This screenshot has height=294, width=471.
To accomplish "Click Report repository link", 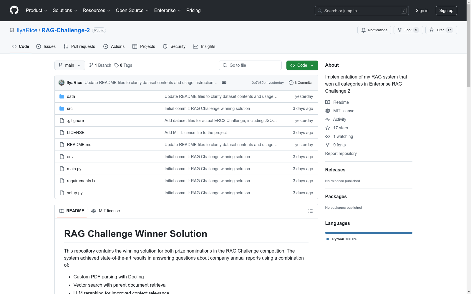I will tap(341, 153).
